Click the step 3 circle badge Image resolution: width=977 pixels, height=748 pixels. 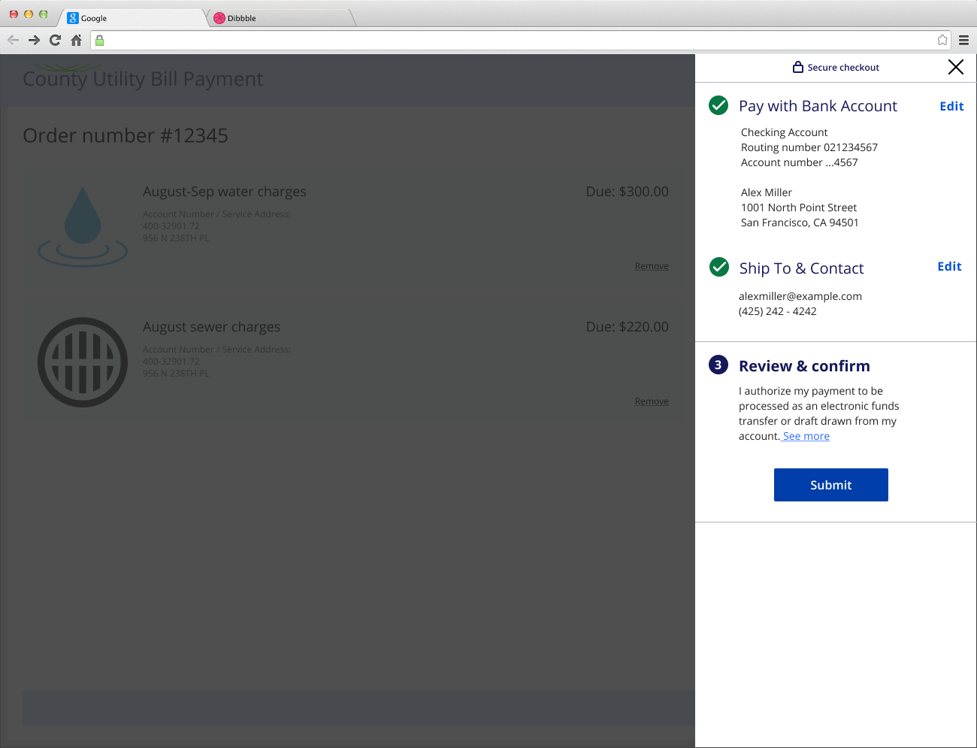tap(718, 365)
